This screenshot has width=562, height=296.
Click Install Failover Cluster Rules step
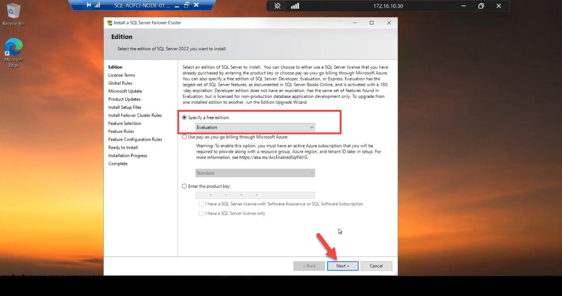tap(135, 116)
